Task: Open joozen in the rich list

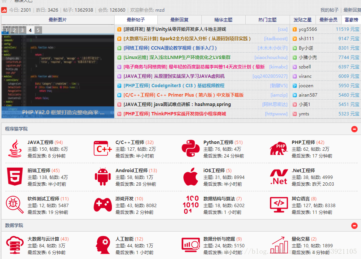Action: [306, 86]
